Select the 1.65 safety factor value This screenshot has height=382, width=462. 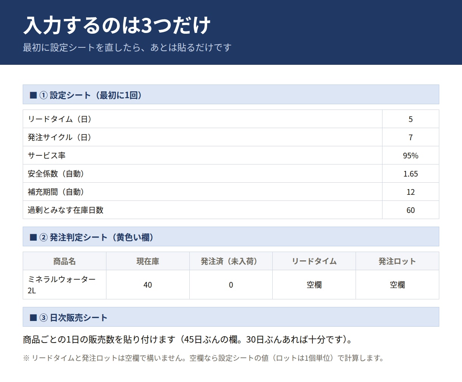coord(410,174)
